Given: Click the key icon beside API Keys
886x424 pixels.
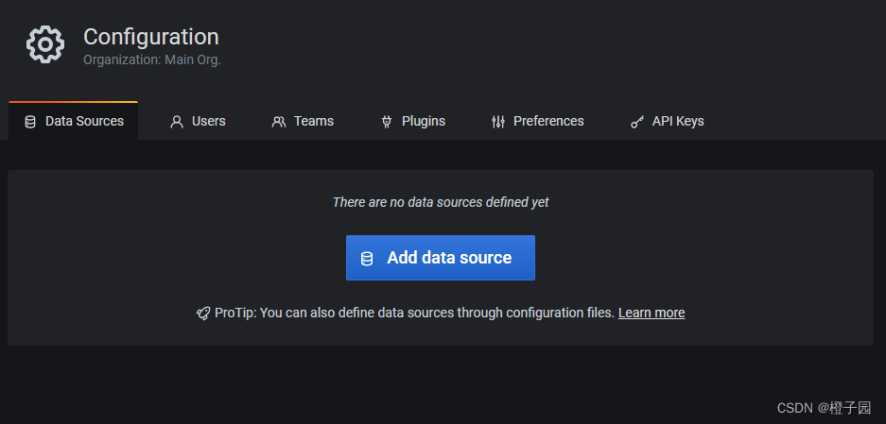Looking at the screenshot, I should [x=637, y=122].
